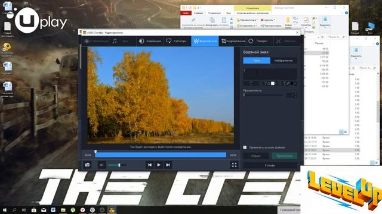Switch to the Коррекция tab
The image size is (382, 214).
click(150, 41)
